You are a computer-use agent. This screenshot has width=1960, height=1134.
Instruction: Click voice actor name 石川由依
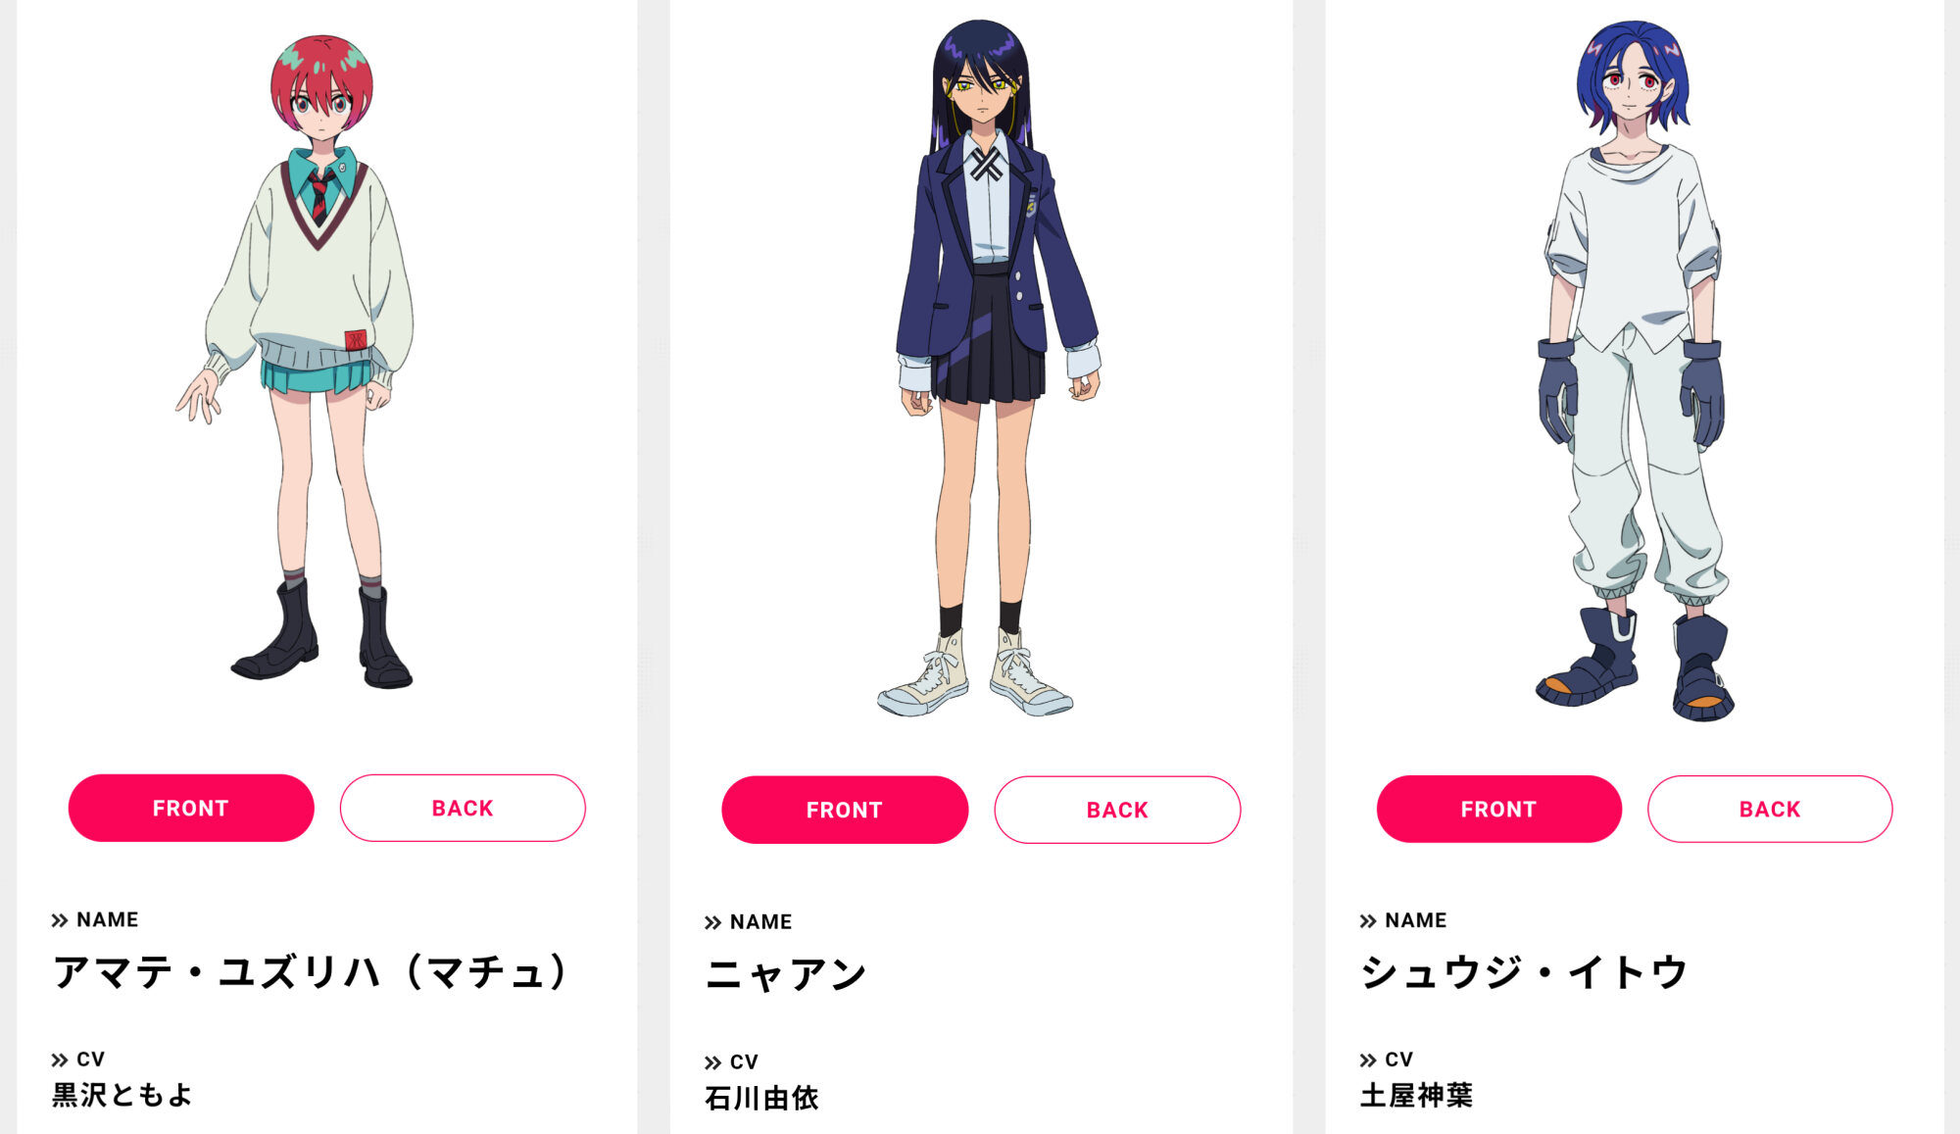click(x=761, y=1098)
